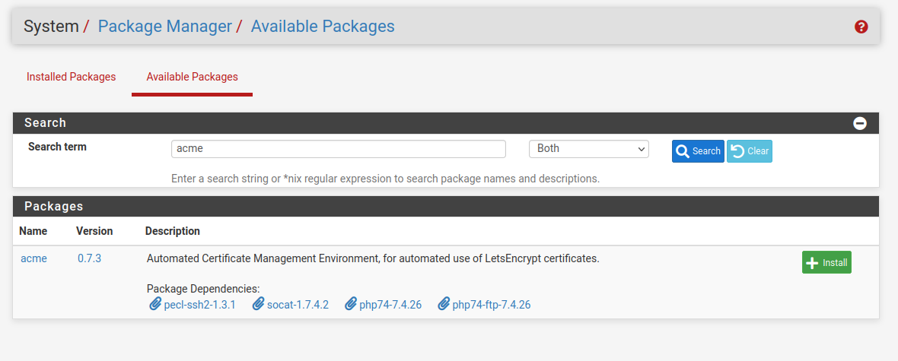The width and height of the screenshot is (898, 361).
Task: Open the socat-1.7.4.2 dependency link
Action: (298, 305)
